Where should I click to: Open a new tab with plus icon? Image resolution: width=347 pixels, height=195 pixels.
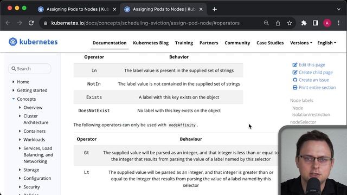215,9
